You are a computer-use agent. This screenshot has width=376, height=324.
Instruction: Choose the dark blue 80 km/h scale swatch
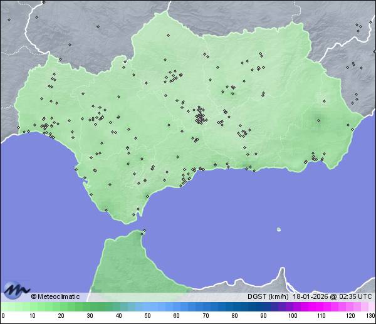tap(234, 307)
